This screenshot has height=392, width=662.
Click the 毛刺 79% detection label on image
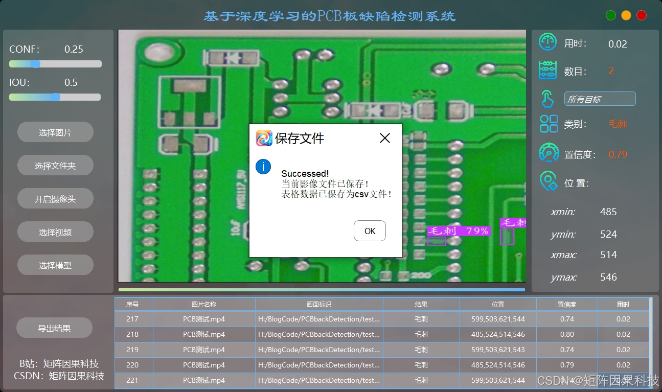coord(459,231)
